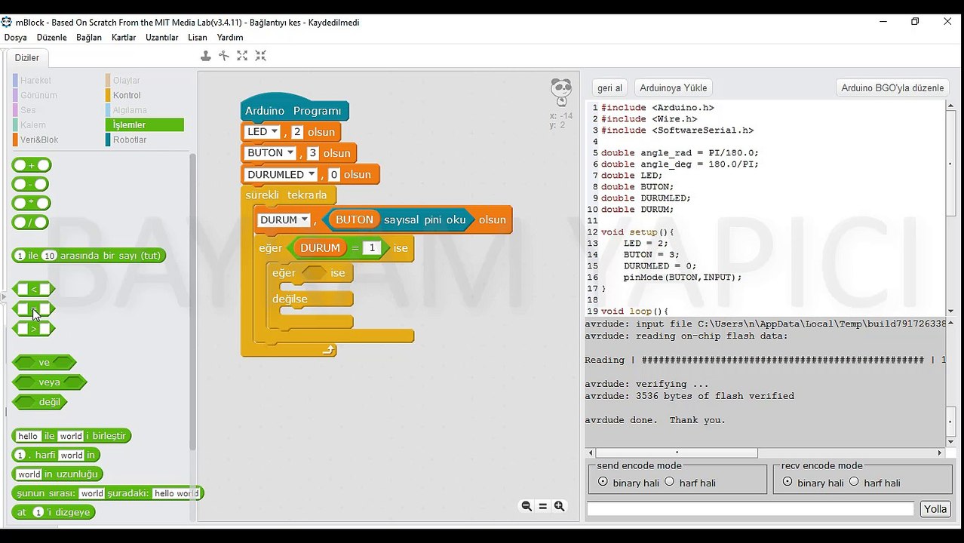Click the 'geri al' button
The image size is (964, 543).
point(609,88)
